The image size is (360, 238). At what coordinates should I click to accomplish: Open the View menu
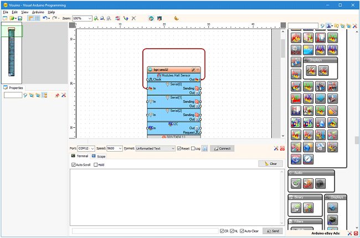tap(25, 12)
